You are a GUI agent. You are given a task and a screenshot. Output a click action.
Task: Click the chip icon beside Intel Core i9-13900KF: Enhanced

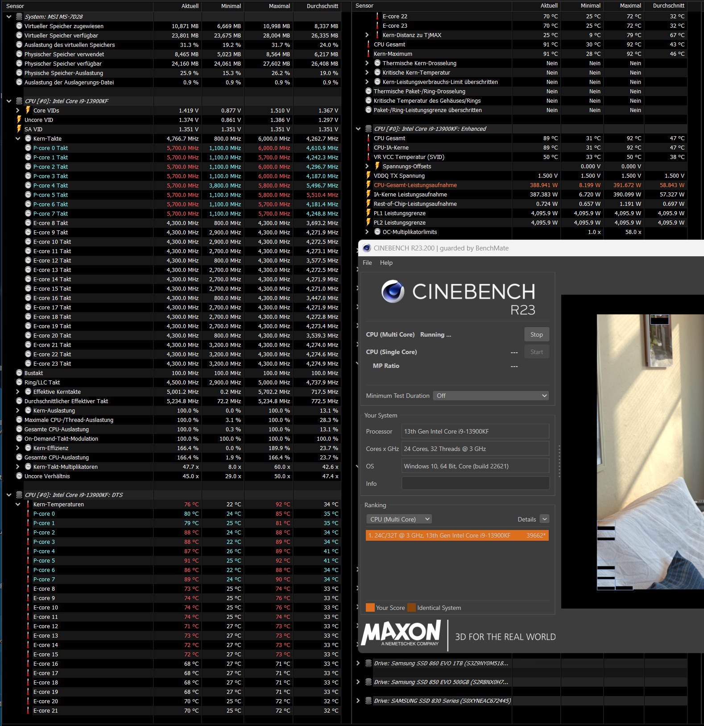(x=369, y=129)
